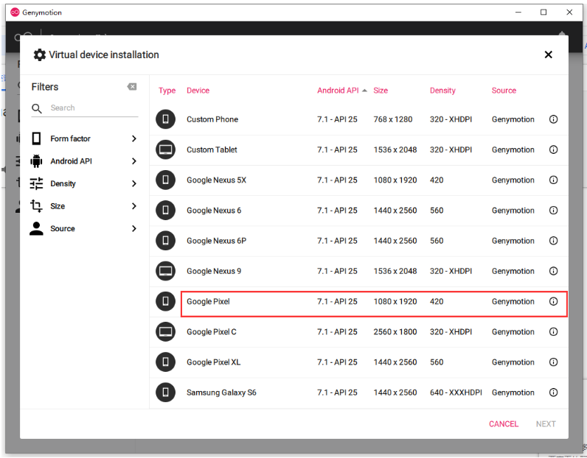Select the Google Nexus 5X device name
Screen dimensions: 587x458
[x=216, y=180]
